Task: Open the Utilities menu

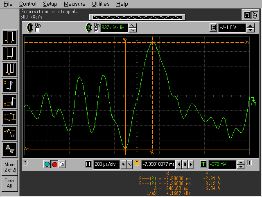Action: [x=101, y=4]
